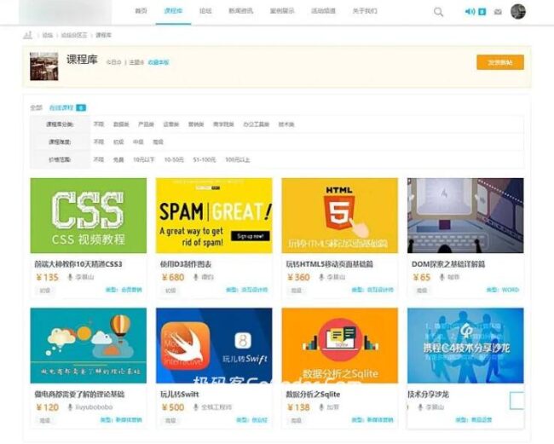Click microphone icon beside ¥138 price
Viewport: 554px width, 444px height.
(x=321, y=407)
